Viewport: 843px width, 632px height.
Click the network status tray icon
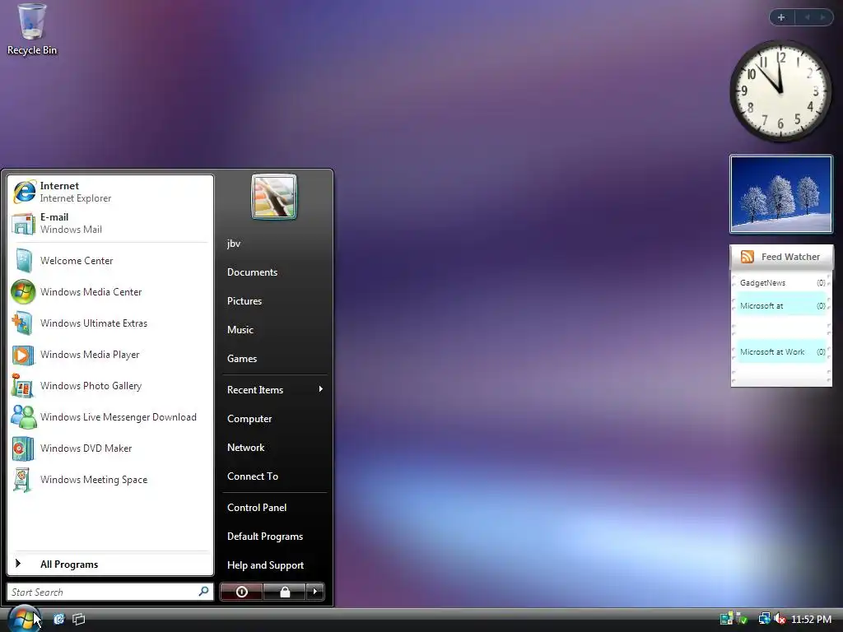(x=764, y=619)
